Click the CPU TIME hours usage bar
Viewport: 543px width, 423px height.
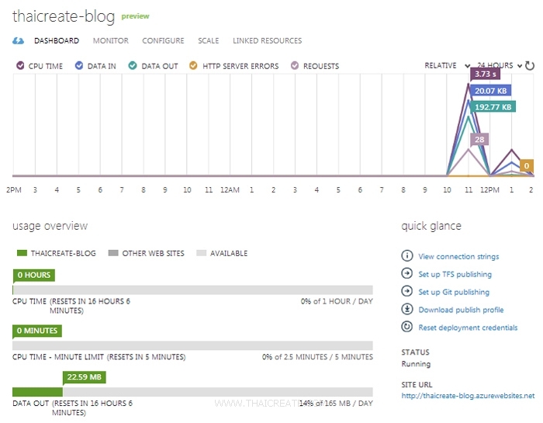click(192, 290)
